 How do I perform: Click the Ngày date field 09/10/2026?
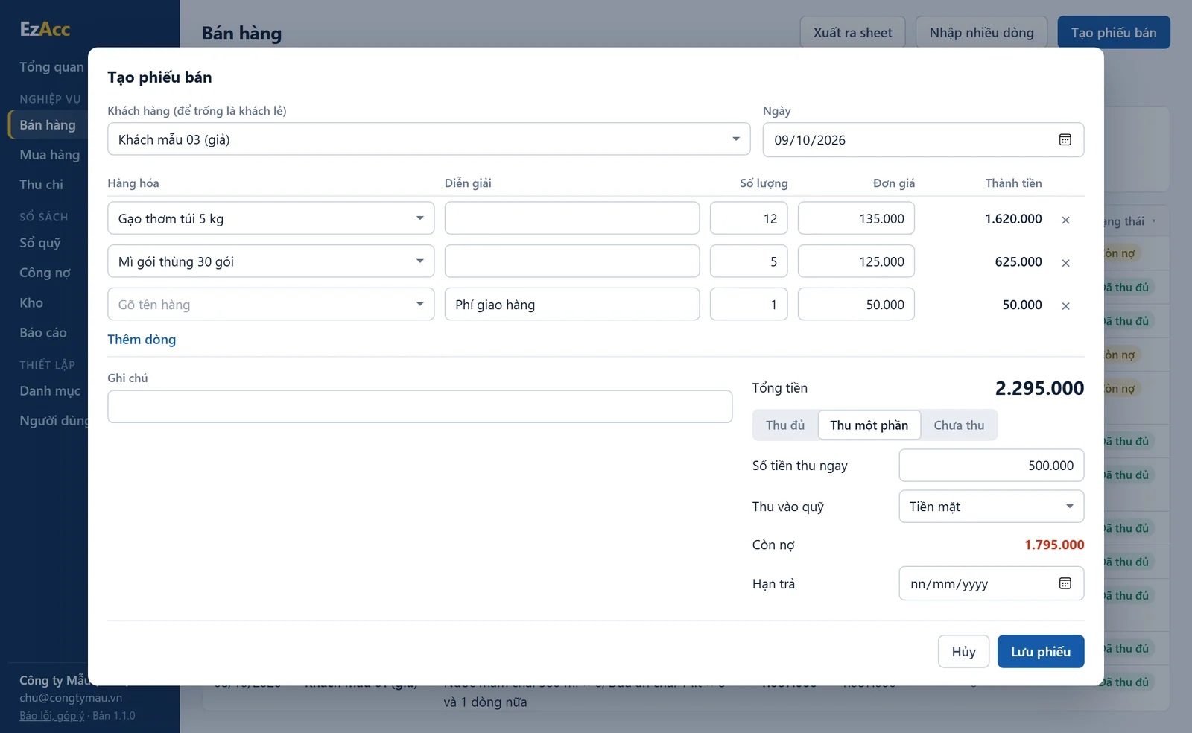[923, 140]
